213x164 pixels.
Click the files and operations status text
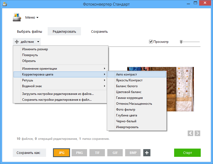63,139
